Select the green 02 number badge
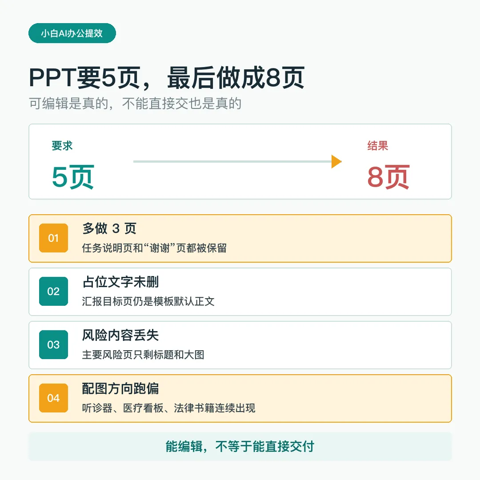Viewport: 480px width, 480px height. point(54,291)
